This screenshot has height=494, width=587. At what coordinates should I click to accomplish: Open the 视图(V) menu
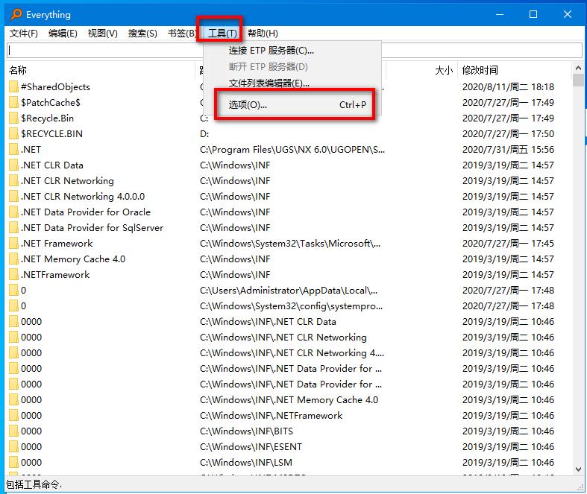pyautogui.click(x=103, y=34)
